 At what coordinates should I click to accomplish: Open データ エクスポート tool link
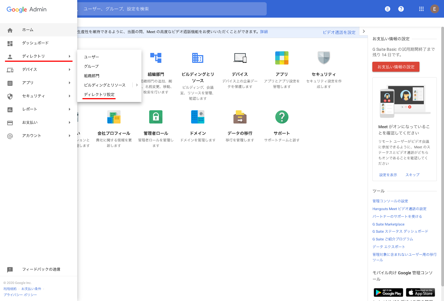pyautogui.click(x=389, y=247)
